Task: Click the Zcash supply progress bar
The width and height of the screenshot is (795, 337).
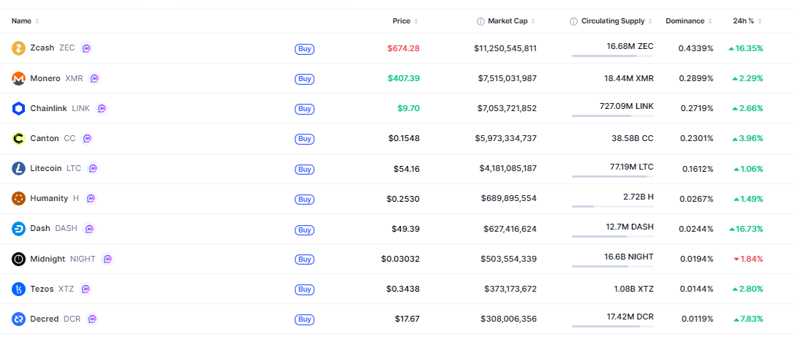Action: tap(612, 56)
